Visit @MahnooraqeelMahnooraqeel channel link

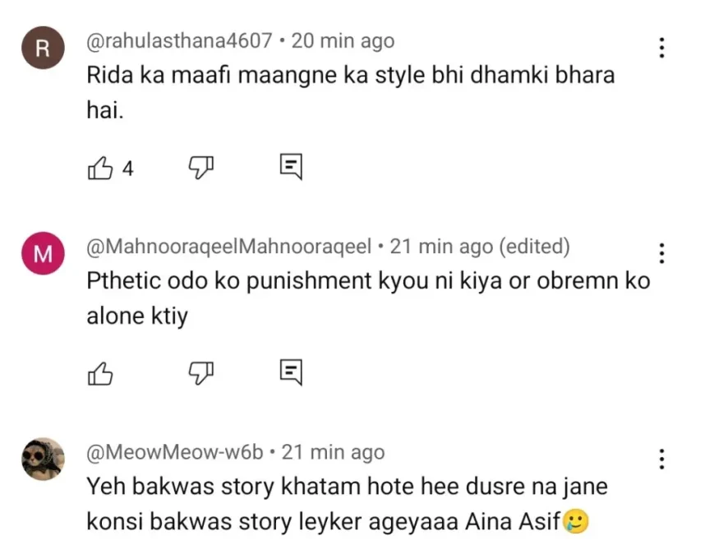tap(229, 246)
